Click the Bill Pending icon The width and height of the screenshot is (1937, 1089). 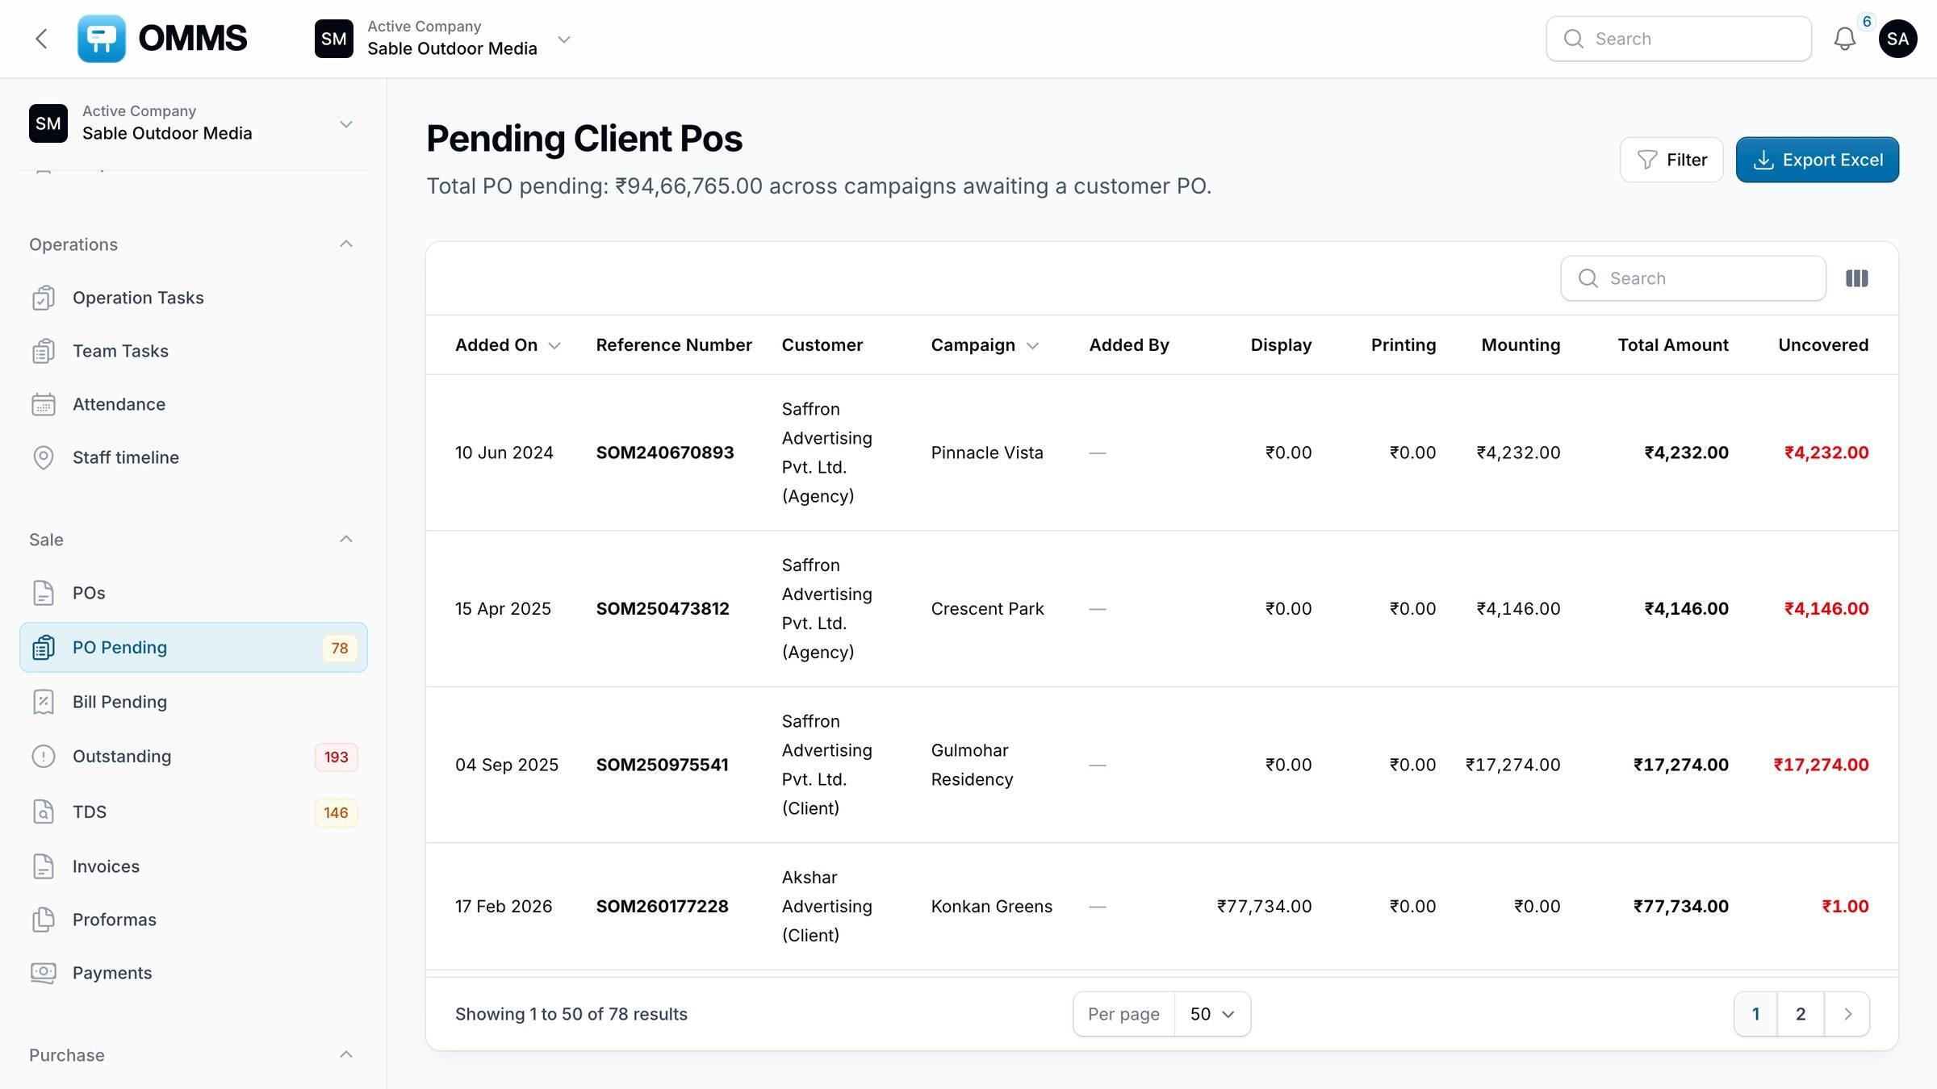[44, 702]
